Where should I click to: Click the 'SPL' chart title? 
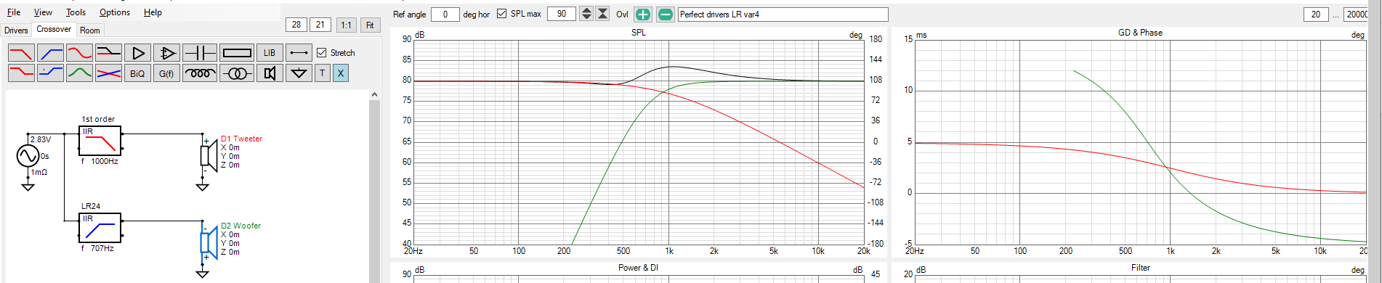click(639, 33)
